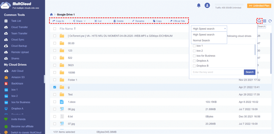Open folder named 5623
The height and width of the screenshot is (134, 274).
[71, 65]
